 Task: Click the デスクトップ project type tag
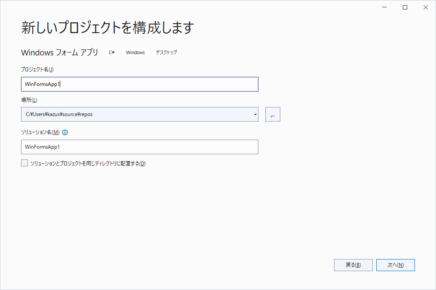(x=166, y=52)
